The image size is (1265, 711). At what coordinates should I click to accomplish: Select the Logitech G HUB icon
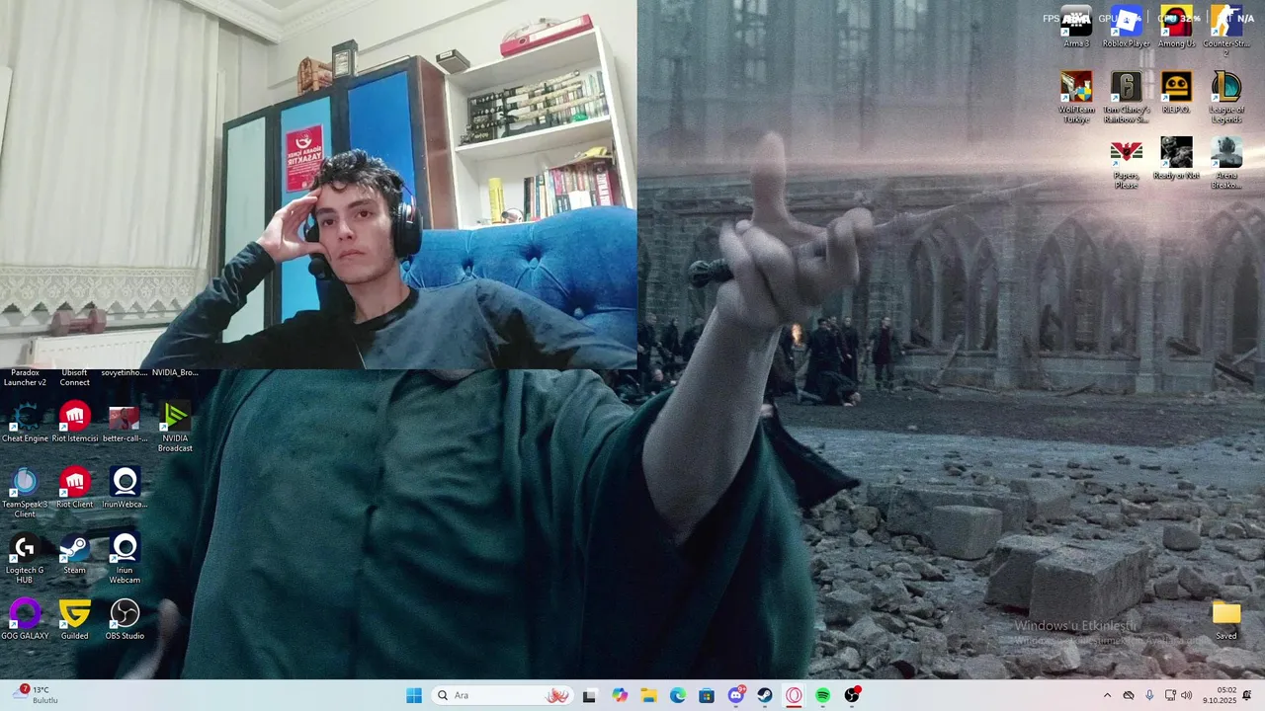click(25, 559)
